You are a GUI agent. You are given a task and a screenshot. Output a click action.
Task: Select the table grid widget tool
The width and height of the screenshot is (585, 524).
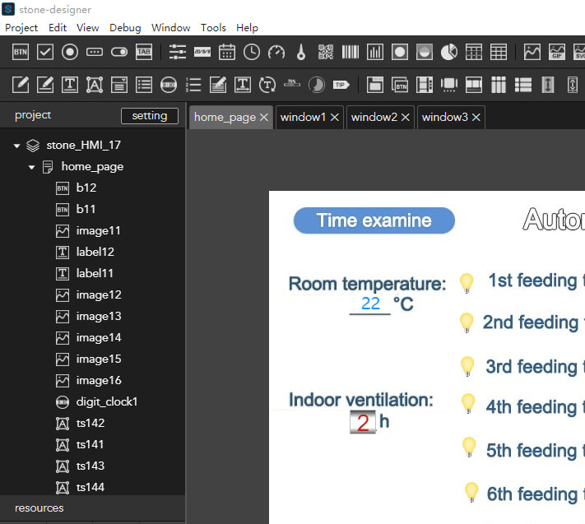coord(499,52)
